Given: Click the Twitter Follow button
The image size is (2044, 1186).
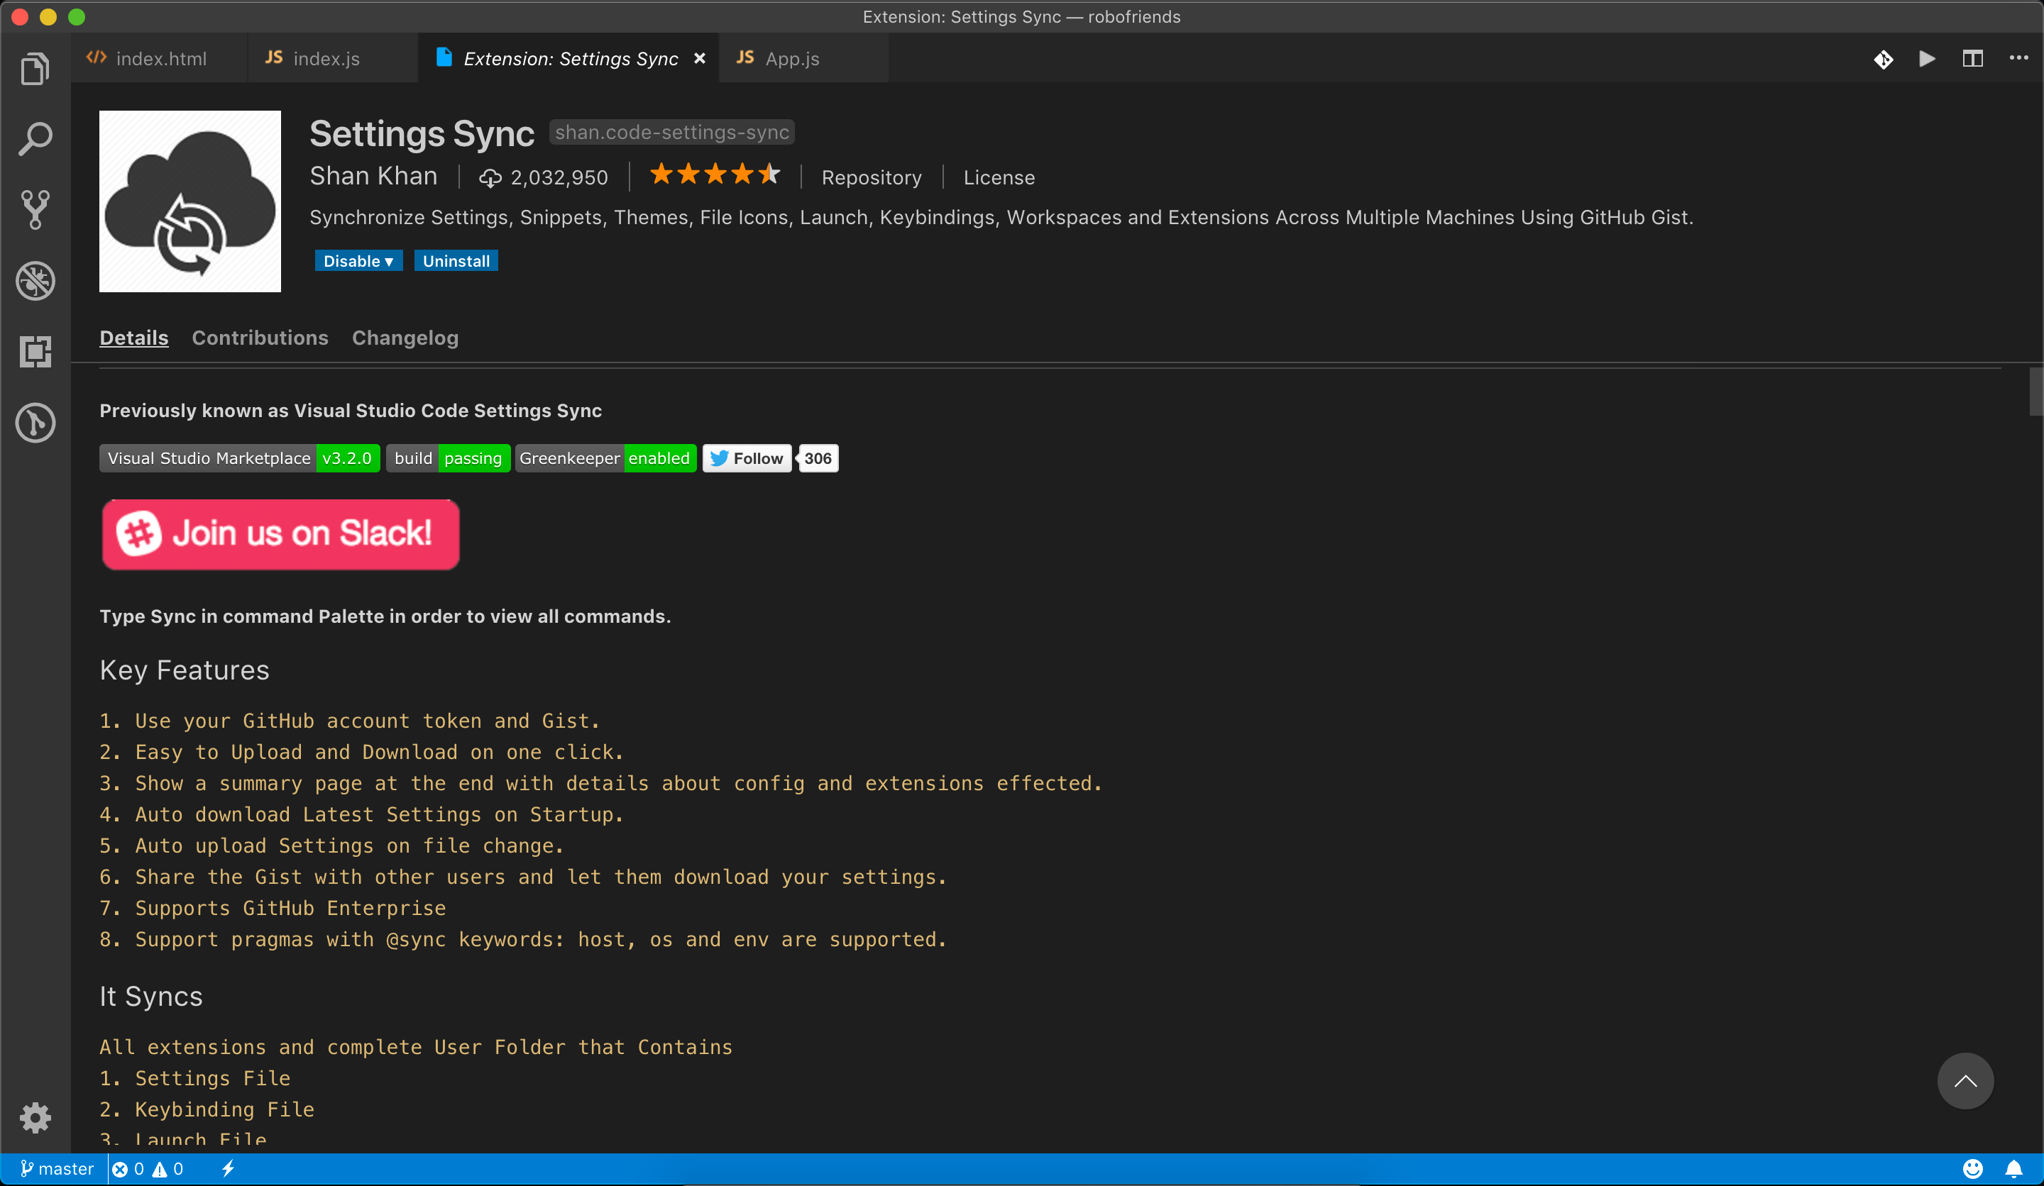Looking at the screenshot, I should coord(746,458).
